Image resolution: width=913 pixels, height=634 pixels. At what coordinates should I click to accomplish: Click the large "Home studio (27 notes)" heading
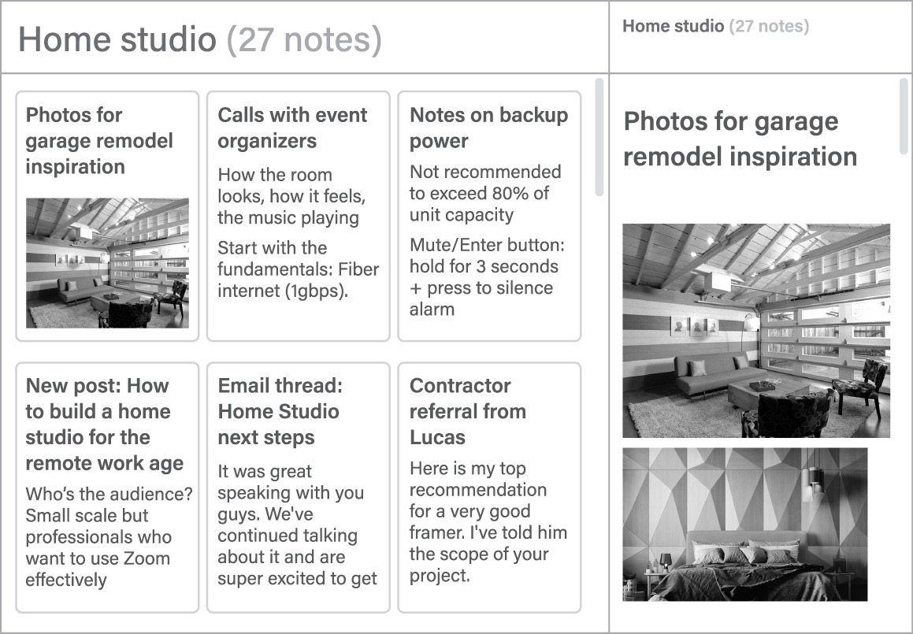coord(199,39)
